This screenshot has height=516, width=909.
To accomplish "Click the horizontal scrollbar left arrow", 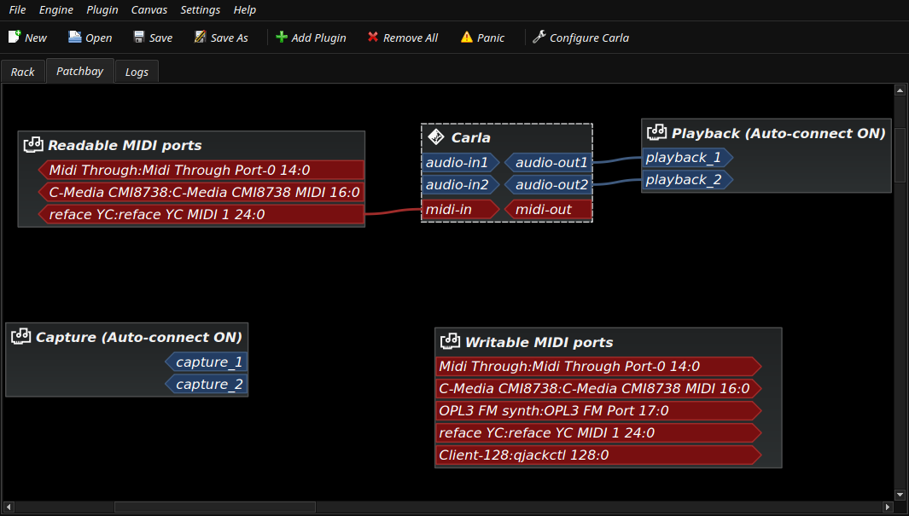I will point(9,507).
